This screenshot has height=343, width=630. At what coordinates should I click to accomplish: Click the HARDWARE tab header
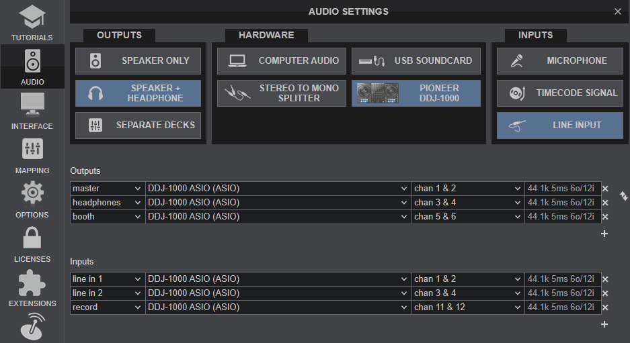266,36
